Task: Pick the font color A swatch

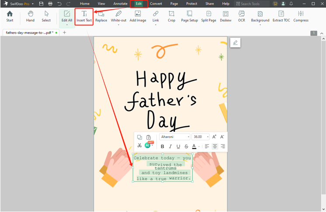Action: point(194,146)
